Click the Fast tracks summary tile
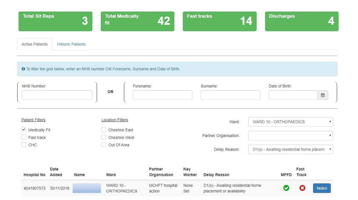The height and width of the screenshot is (200, 358). 220,21
